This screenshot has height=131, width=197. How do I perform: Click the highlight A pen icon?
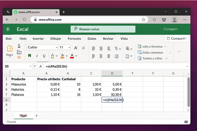pyautogui.click(x=53, y=56)
